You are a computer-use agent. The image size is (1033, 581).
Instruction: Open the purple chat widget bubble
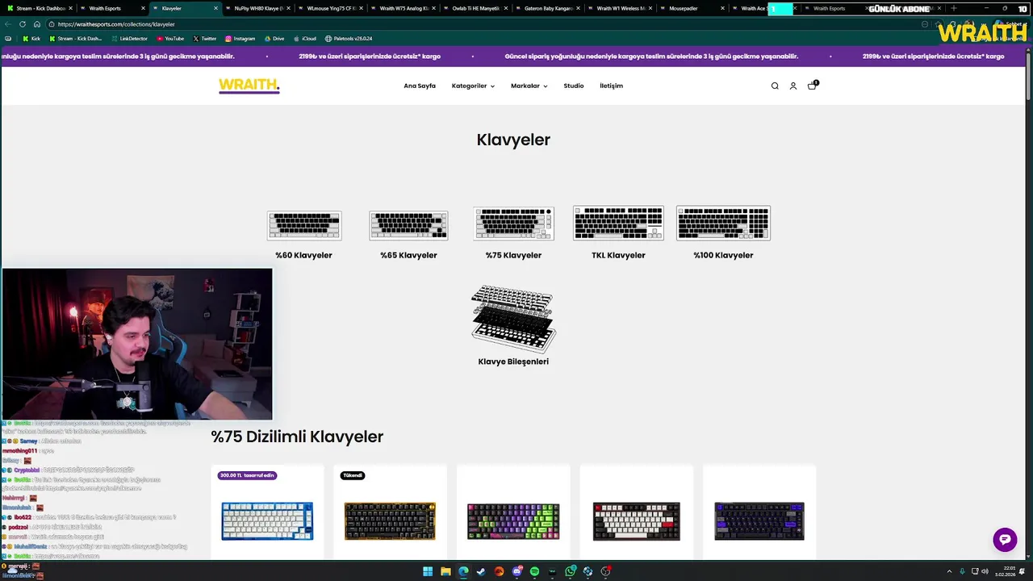1005,540
